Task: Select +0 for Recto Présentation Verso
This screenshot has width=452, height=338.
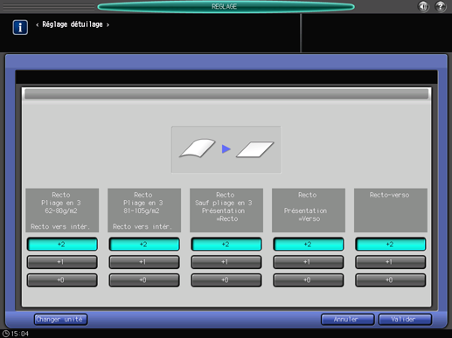Action: [309, 280]
